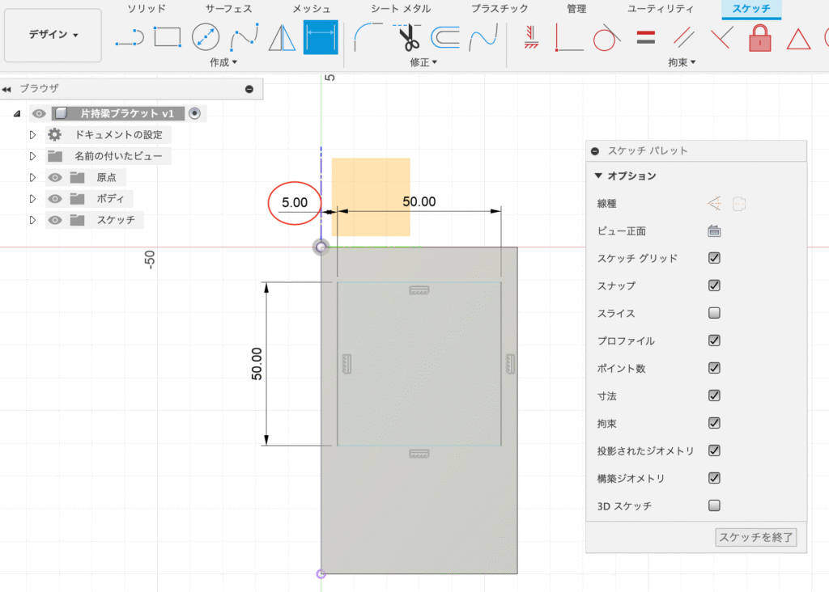This screenshot has height=592, width=829.
Task: Click the ビュー正面 button in Sketch Palette
Action: [714, 230]
